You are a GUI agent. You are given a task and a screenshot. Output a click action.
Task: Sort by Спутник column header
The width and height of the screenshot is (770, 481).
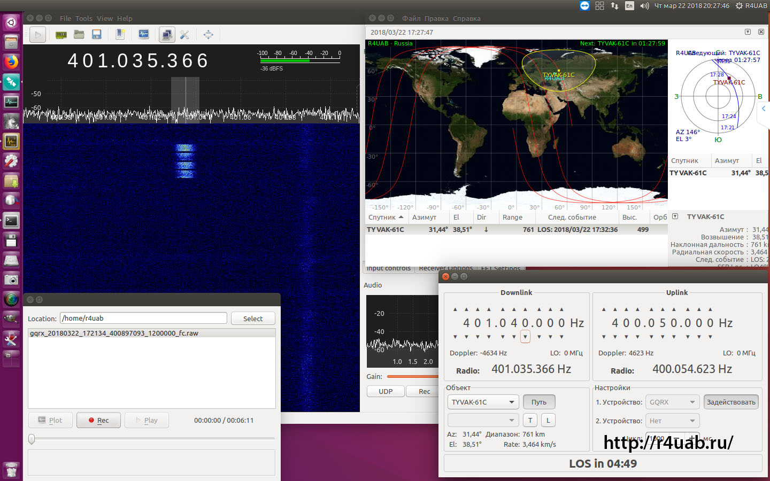(x=386, y=217)
